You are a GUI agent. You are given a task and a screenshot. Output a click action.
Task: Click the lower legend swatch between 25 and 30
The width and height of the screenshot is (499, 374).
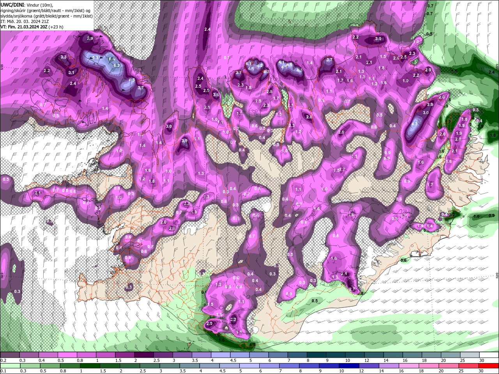click(x=469, y=365)
